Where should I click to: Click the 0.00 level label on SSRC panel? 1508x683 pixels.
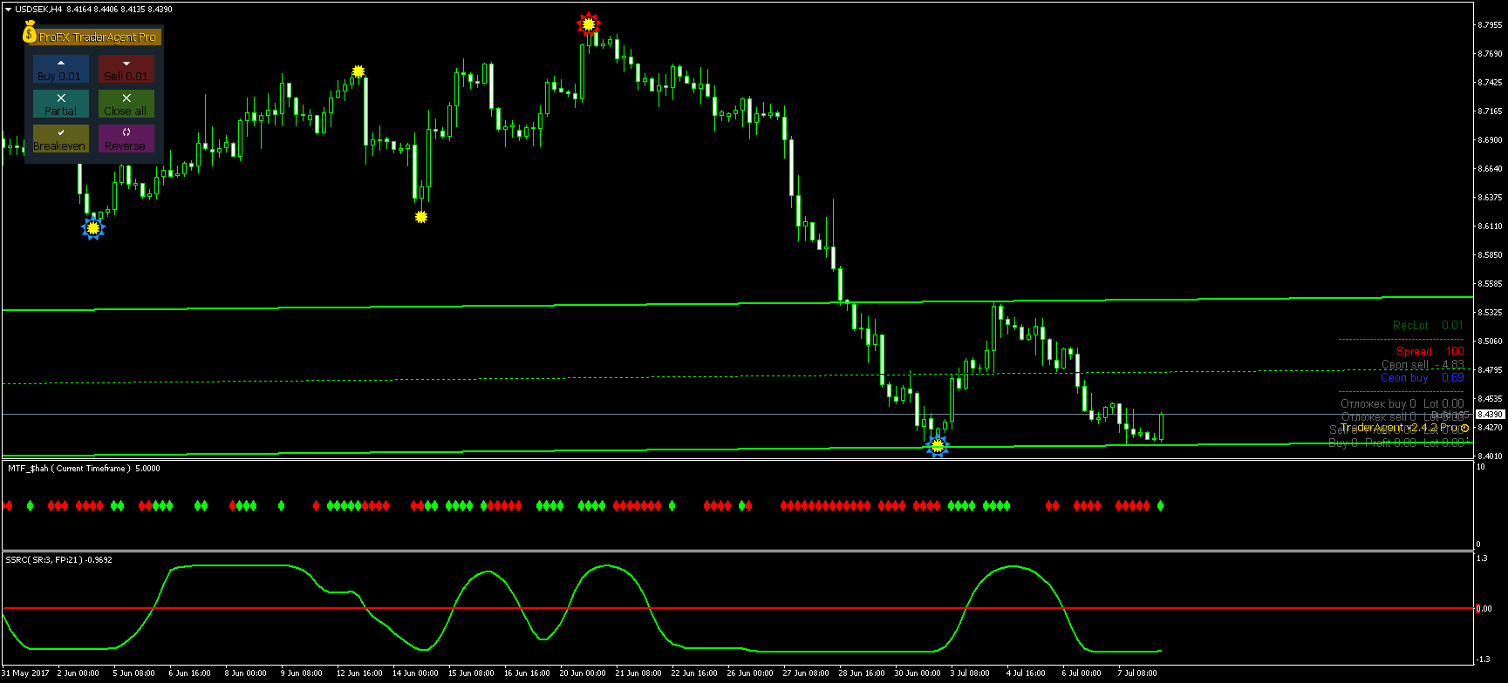(1484, 608)
